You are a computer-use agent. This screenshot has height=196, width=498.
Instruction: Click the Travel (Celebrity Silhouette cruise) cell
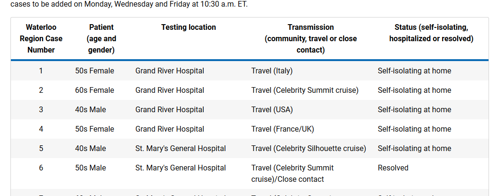tap(308, 149)
